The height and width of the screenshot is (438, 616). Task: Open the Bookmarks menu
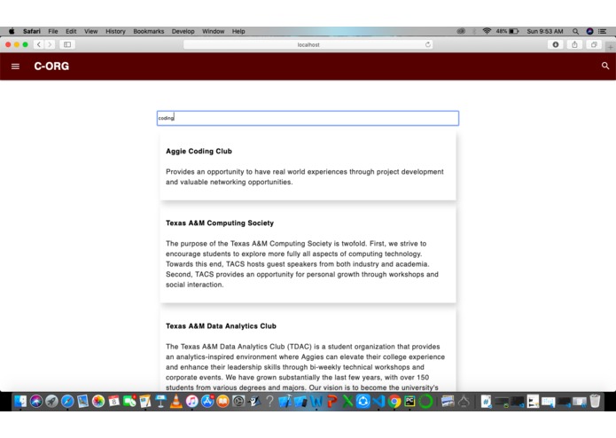point(149,31)
